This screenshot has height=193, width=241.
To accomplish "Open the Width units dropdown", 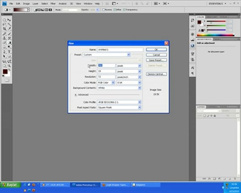I will [x=140, y=66].
